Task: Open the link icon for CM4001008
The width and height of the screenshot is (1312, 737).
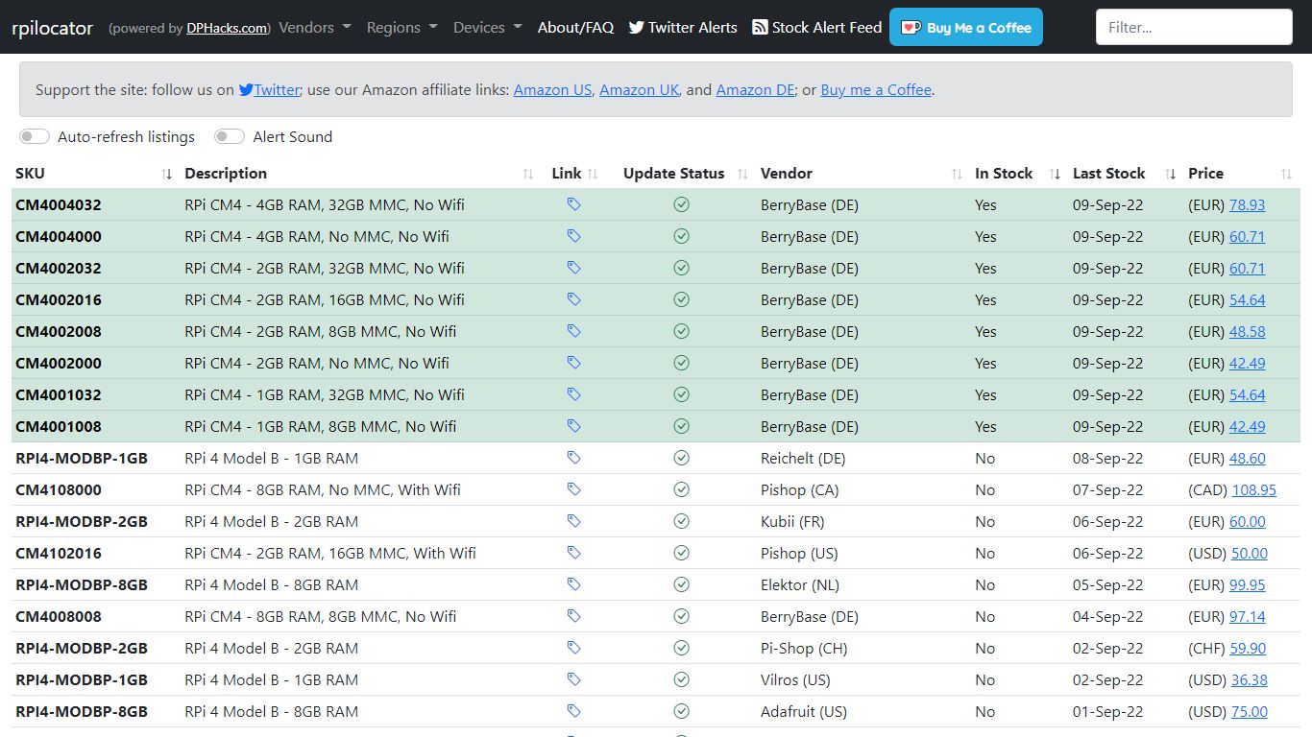Action: [x=573, y=426]
